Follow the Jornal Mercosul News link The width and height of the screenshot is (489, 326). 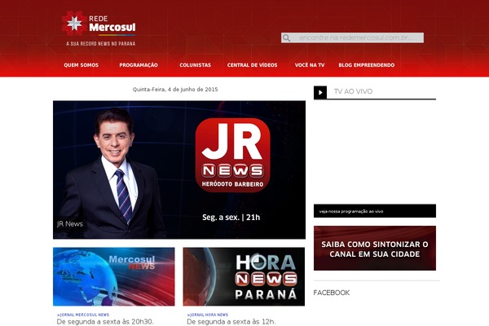click(83, 315)
